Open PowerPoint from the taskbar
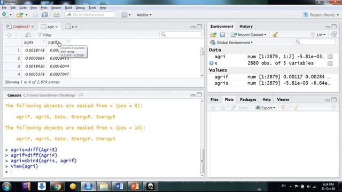This screenshot has height=192, width=342. point(135,186)
